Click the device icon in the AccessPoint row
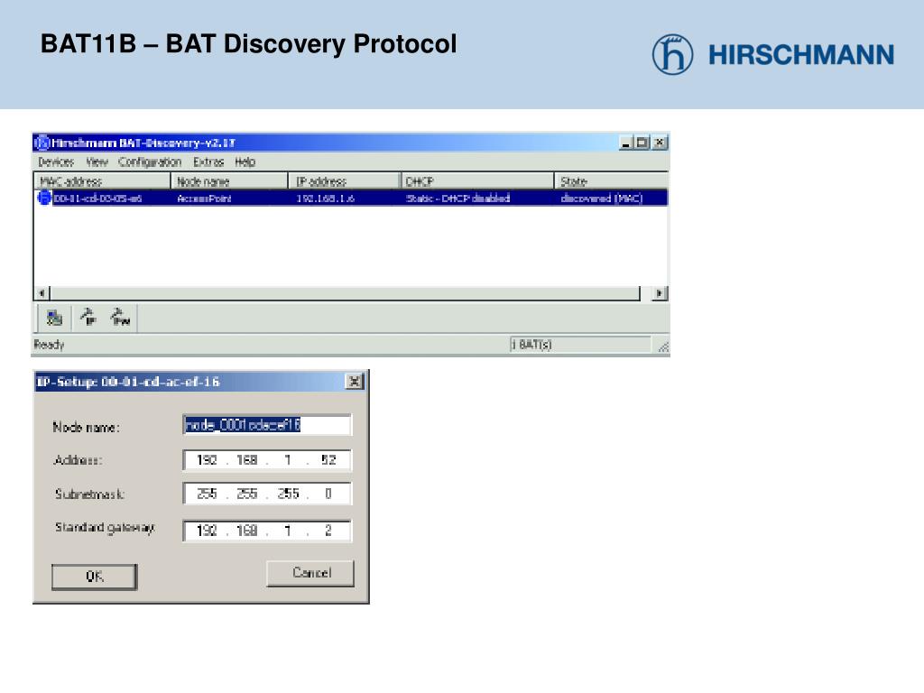This screenshot has width=924, height=693. (44, 198)
